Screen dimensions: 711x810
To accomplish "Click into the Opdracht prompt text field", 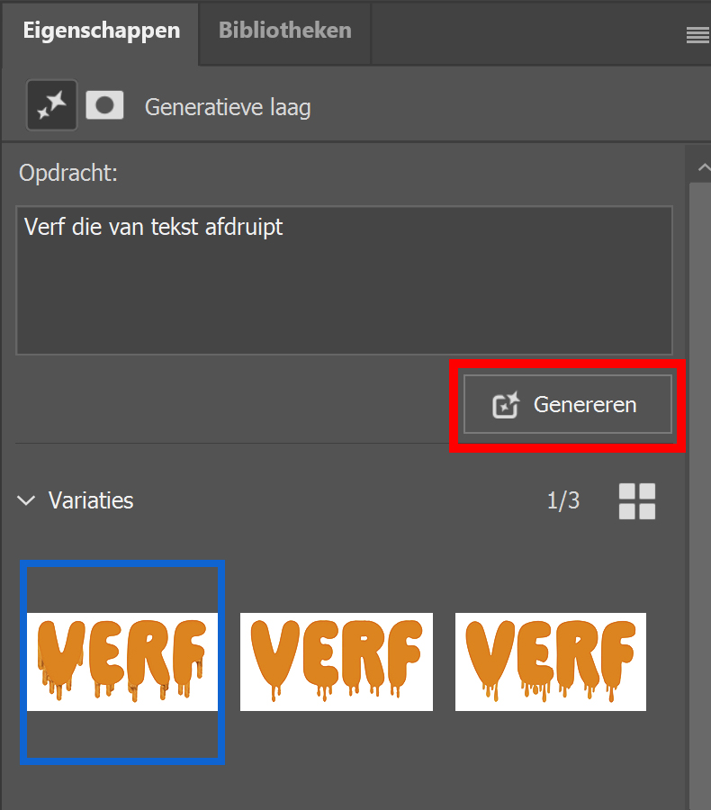I will [344, 280].
